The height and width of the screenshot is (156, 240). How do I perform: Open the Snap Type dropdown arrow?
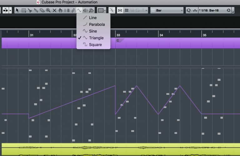[147, 10]
